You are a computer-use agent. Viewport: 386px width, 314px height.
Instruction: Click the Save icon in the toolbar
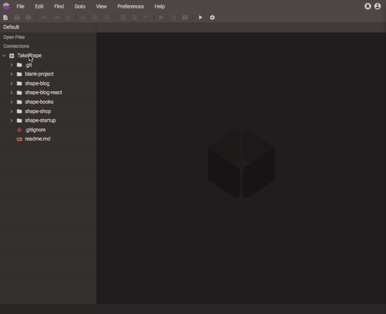[17, 18]
